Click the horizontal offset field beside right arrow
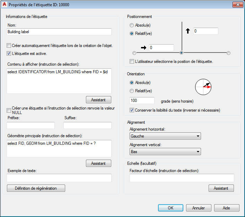This screenshot has width=245, height=217. (161, 48)
